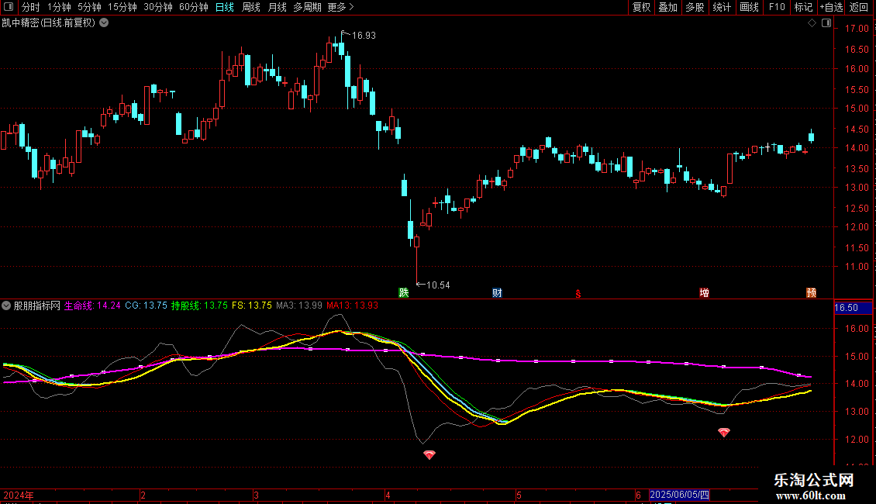This screenshot has width=876, height=504.
Task: Expand the 更多 periods menu
Action: pyautogui.click(x=340, y=7)
